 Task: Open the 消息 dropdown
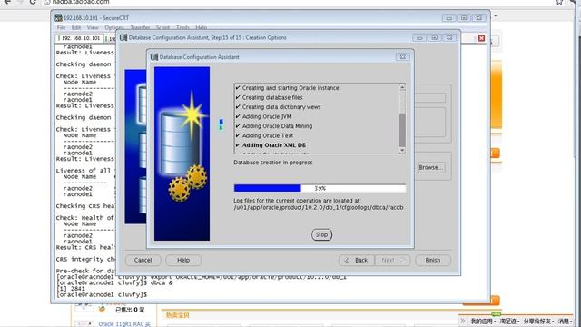point(565,321)
